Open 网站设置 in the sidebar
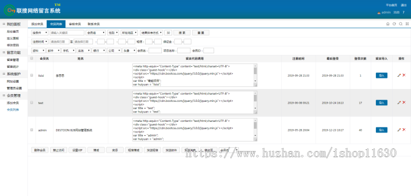This screenshot has height=196, width=411. tap(13, 81)
